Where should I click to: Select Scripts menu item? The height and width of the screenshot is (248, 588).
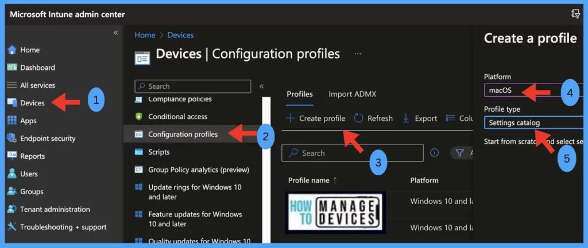[x=158, y=152]
